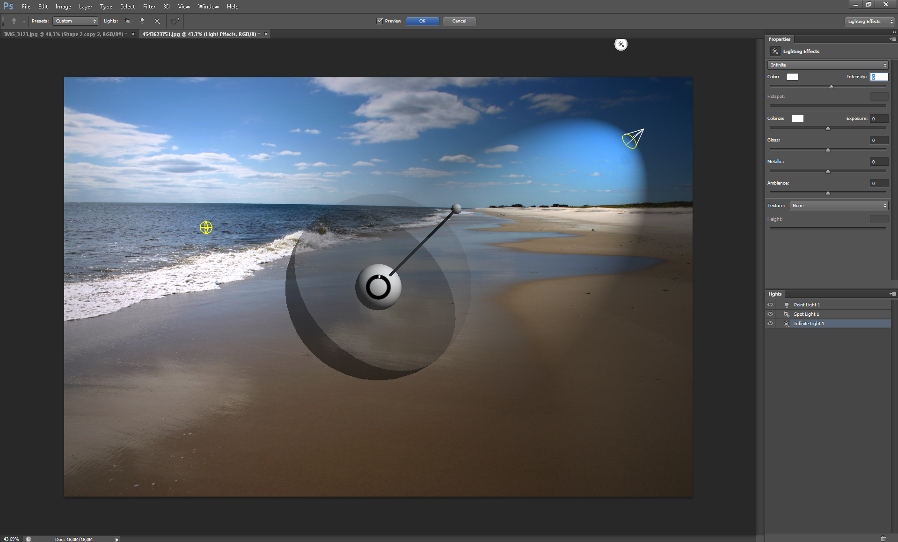Delete selected light with trash icon
898x542 pixels.
(x=883, y=538)
